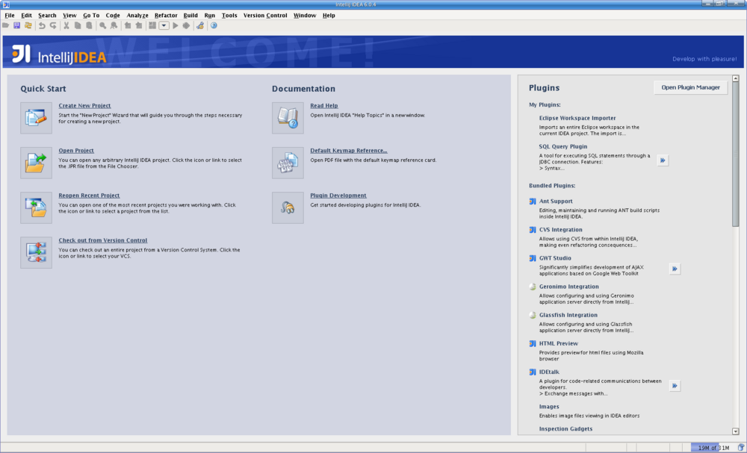Open the run configuration dropdown in toolbar

coord(164,25)
